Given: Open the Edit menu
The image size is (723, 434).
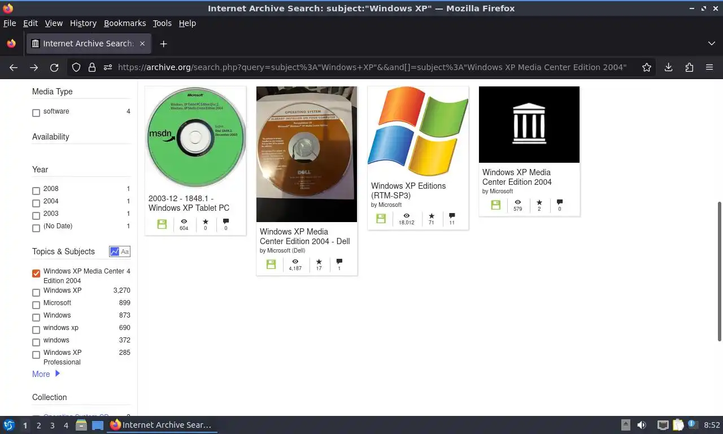Looking at the screenshot, I should click(x=30, y=23).
